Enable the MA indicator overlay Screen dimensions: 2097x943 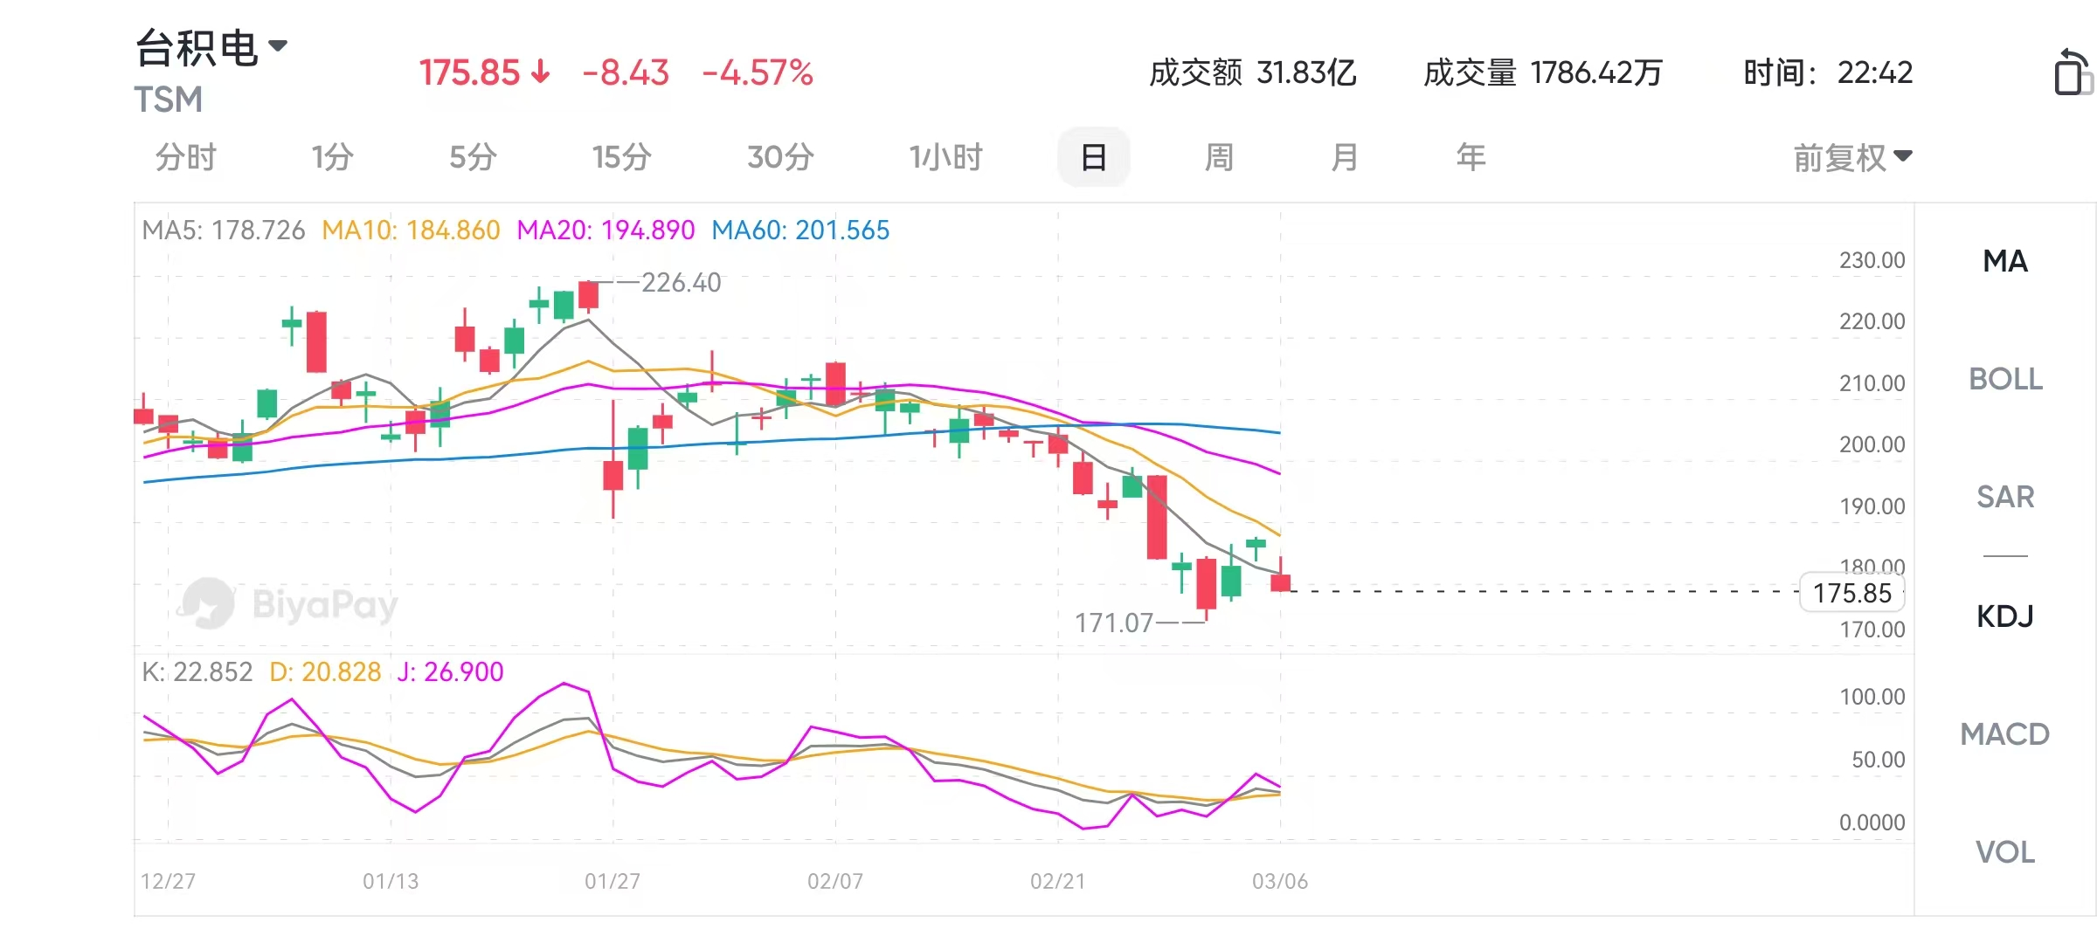tap(2005, 261)
